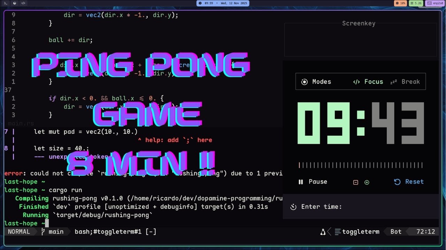446x250 pixels.
Task: Click the Linux penguin icon in statusline
Action: (323, 232)
